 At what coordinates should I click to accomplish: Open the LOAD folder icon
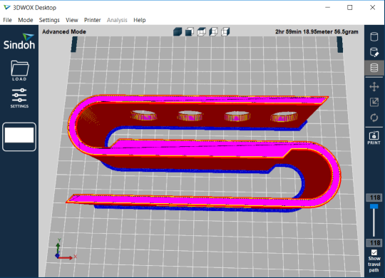pos(20,71)
